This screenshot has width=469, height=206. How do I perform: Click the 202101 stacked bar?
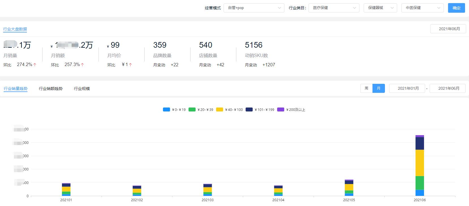coord(66,189)
